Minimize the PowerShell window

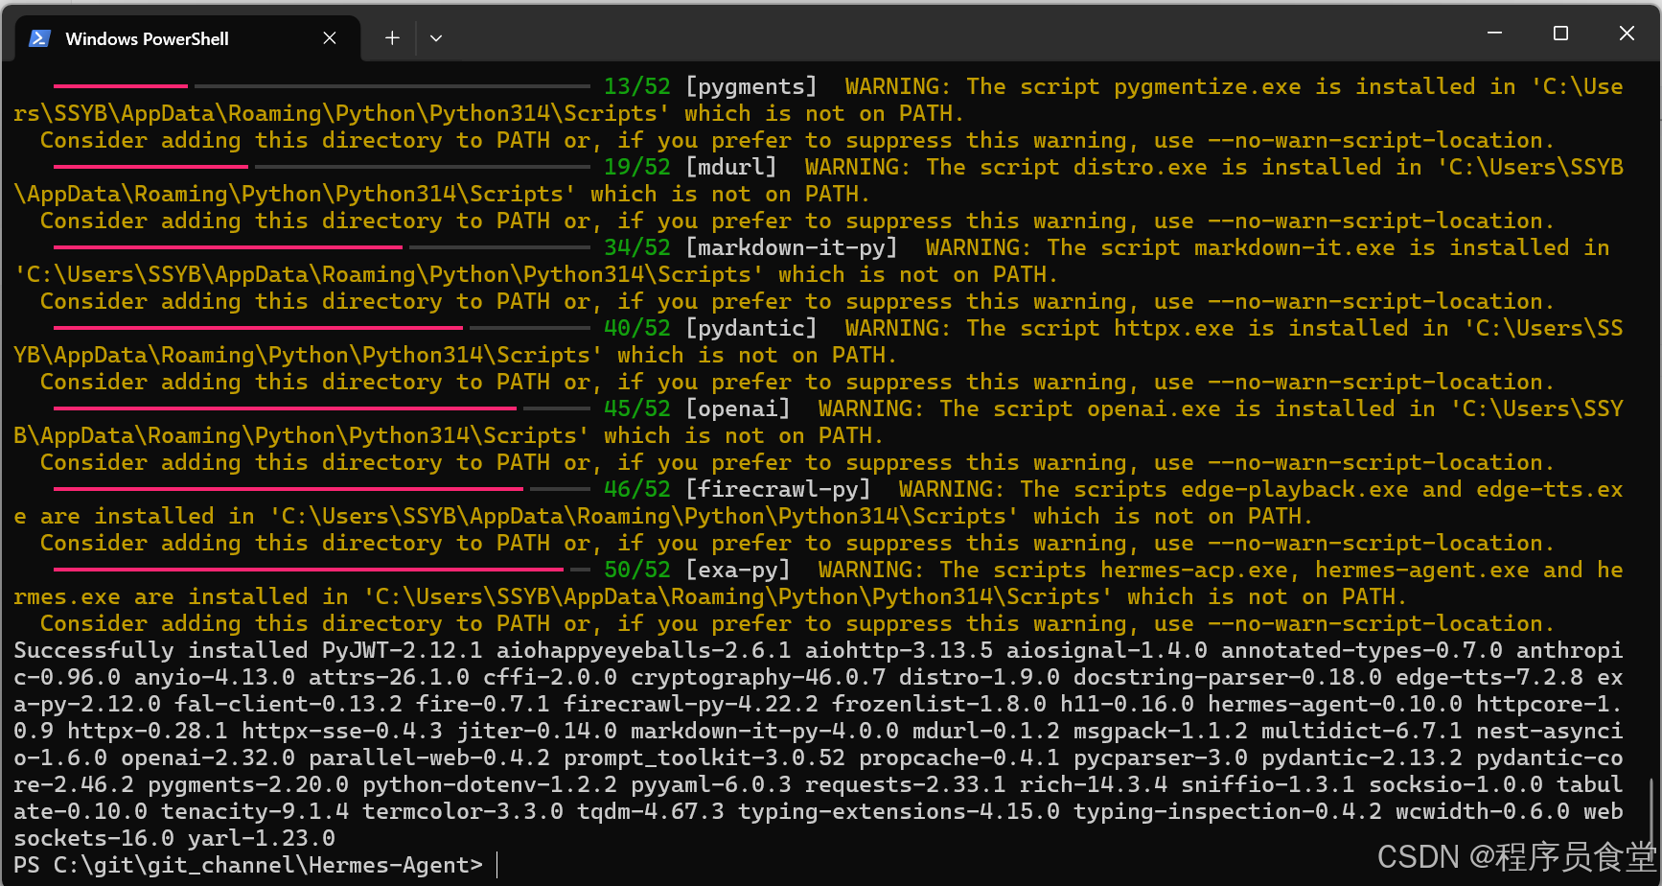1494,34
